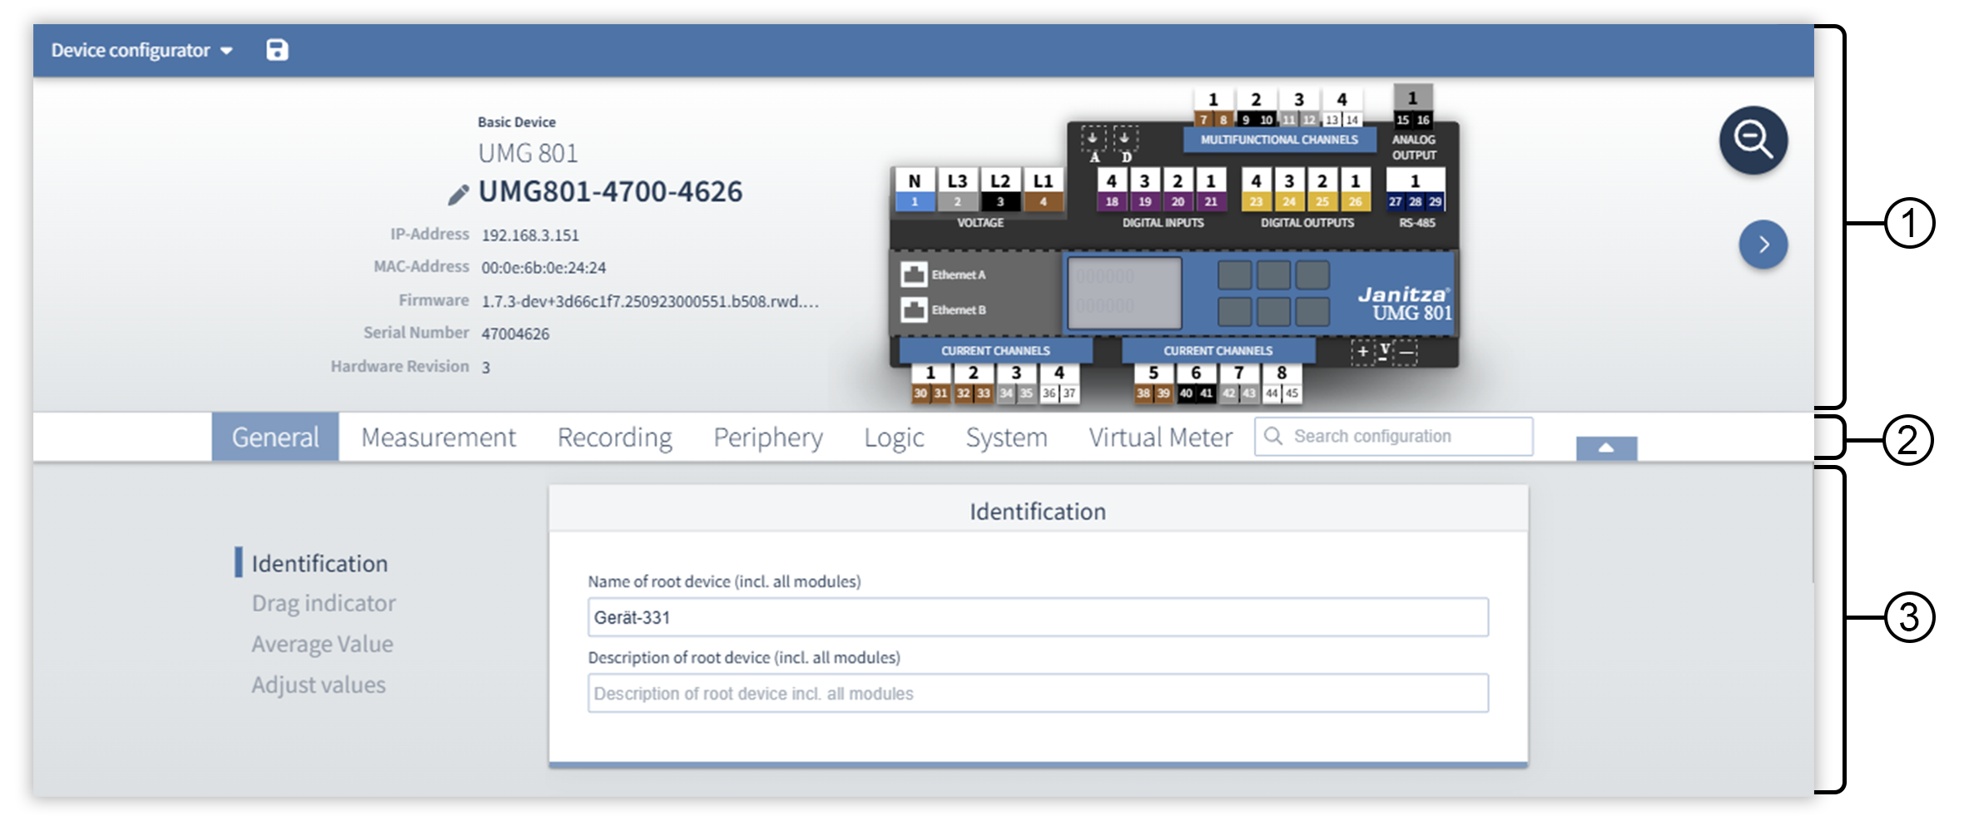Select the device display screen on image
The image size is (1974, 821).
pos(1124,292)
